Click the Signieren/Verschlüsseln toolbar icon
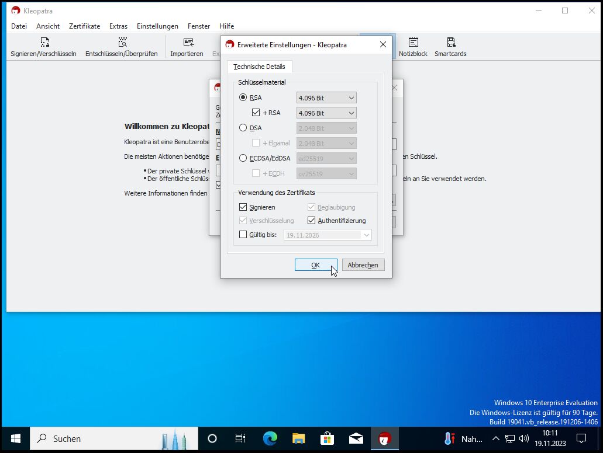 44,47
